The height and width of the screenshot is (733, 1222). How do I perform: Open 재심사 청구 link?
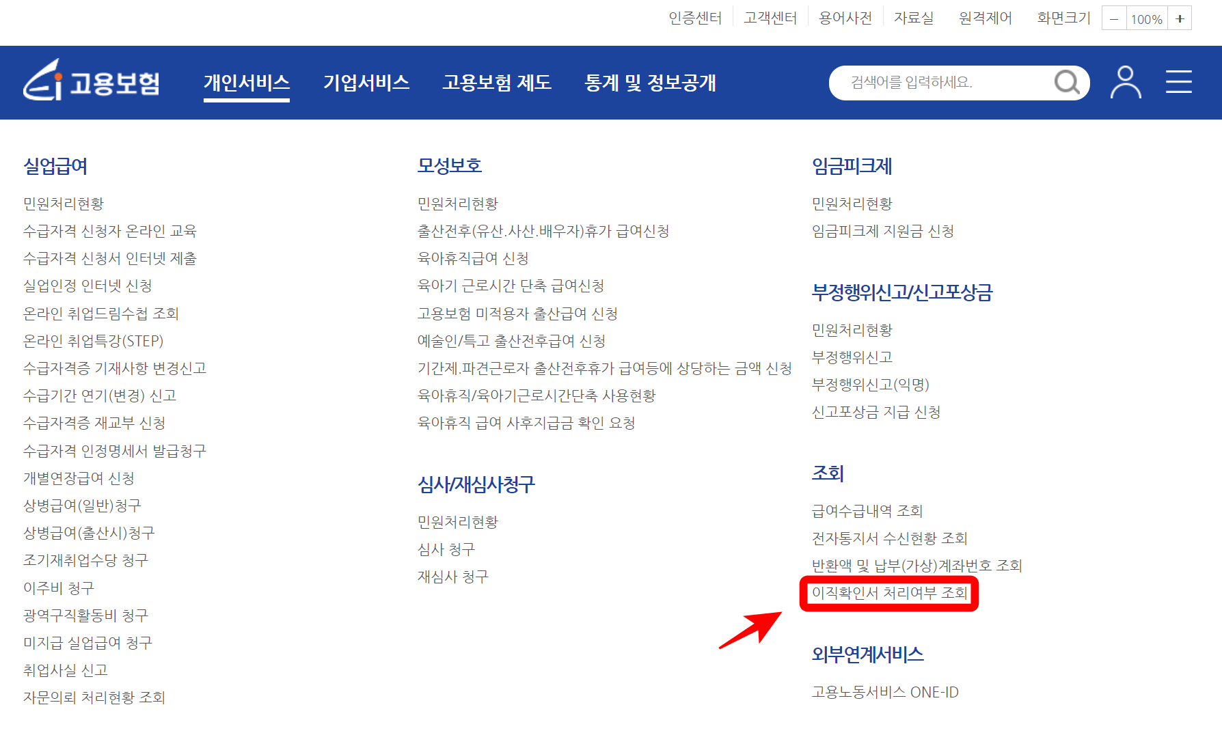[x=453, y=577]
